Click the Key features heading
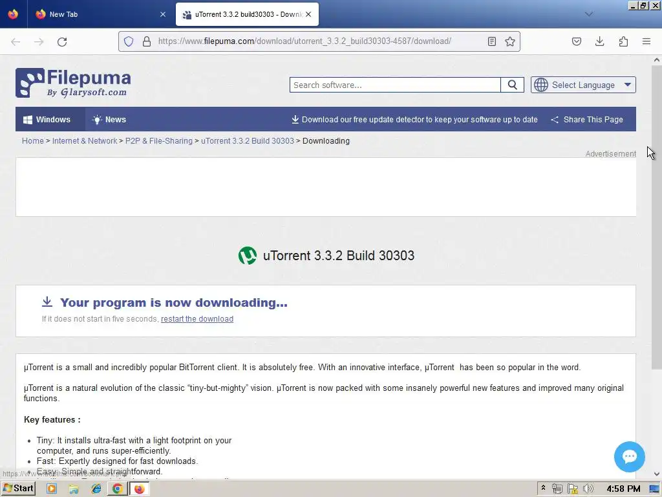 52,419
